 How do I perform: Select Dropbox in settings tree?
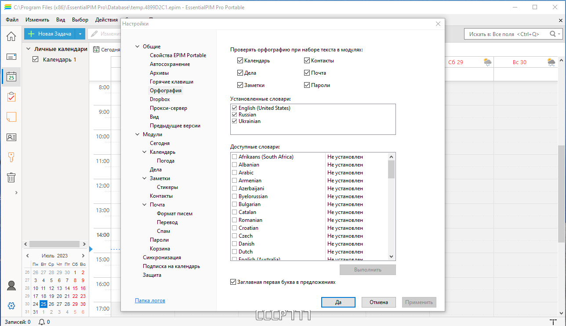pos(160,99)
